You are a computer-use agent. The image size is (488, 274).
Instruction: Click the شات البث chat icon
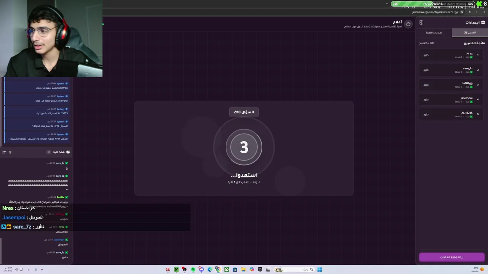(68, 152)
